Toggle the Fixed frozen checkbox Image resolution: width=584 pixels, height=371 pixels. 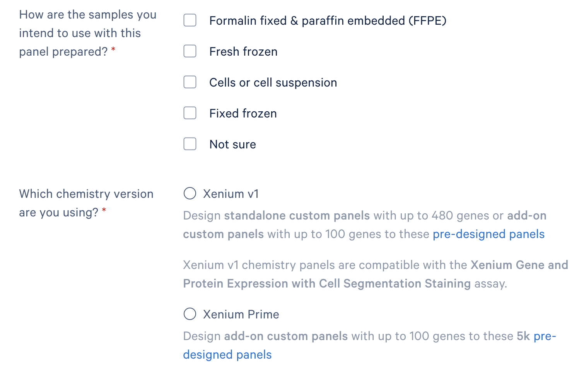[190, 113]
